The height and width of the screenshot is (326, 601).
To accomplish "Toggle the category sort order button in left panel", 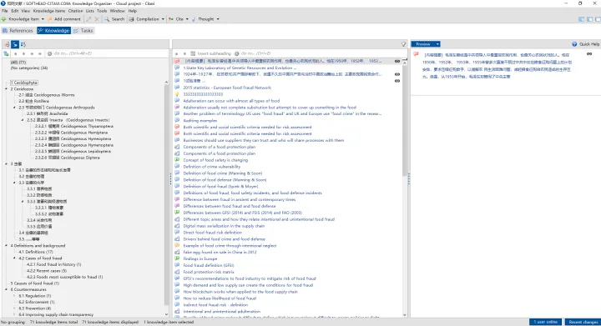I will click(x=23, y=44).
